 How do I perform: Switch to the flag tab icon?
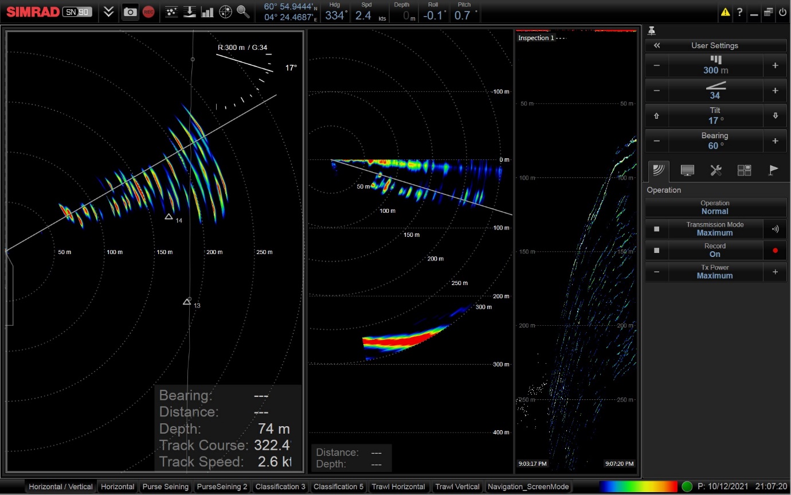coord(773,170)
